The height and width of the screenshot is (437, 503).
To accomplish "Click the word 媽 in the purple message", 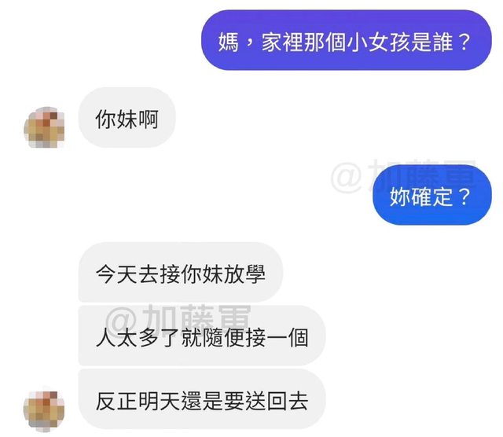I will (229, 42).
